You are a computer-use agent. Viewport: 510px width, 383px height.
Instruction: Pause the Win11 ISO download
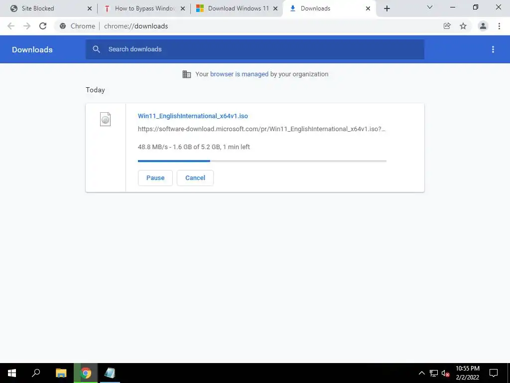(155, 178)
